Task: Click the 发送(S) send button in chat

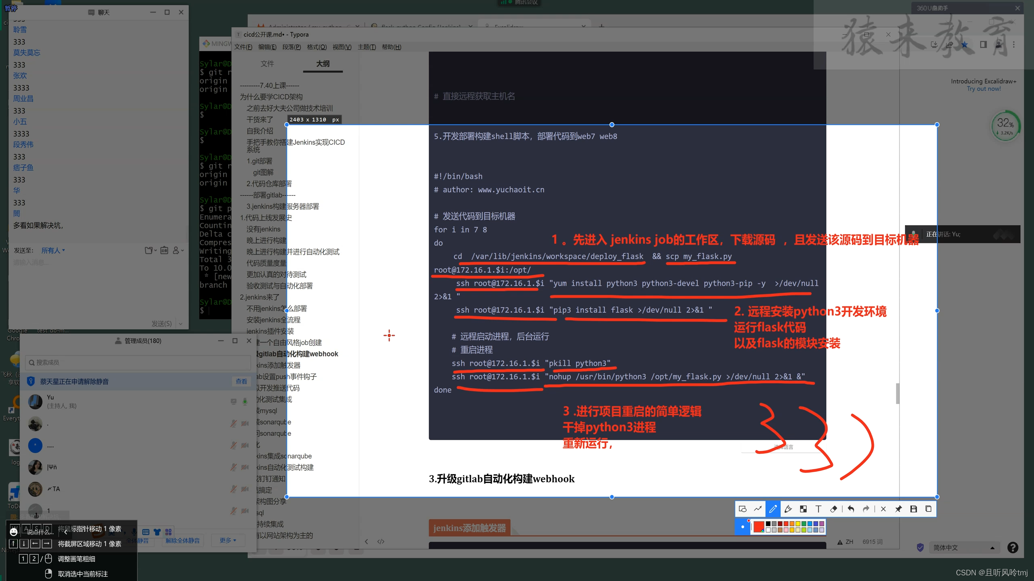Action: (x=162, y=324)
